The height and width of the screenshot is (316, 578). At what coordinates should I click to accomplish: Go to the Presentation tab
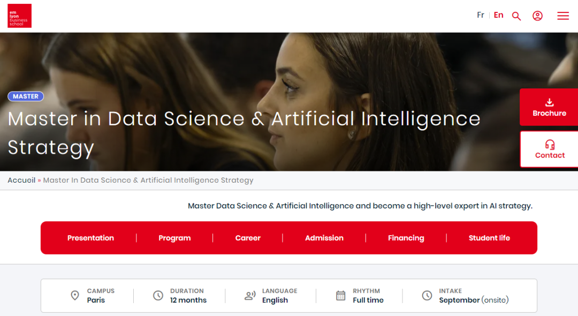[x=90, y=238]
